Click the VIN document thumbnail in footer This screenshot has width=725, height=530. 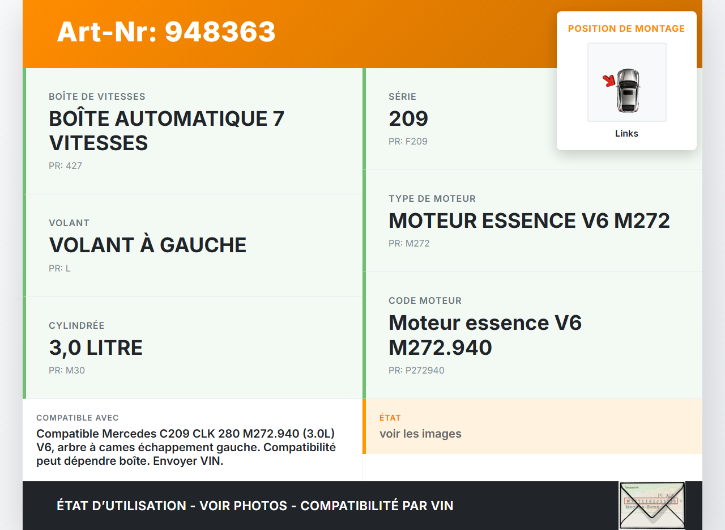(x=652, y=506)
